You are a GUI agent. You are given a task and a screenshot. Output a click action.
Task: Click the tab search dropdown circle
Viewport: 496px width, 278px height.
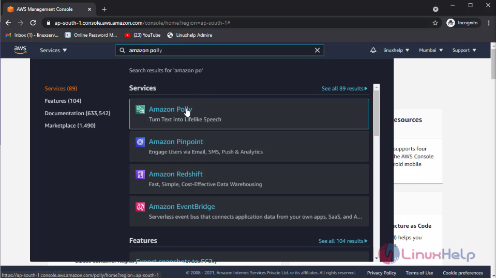tap(435, 9)
